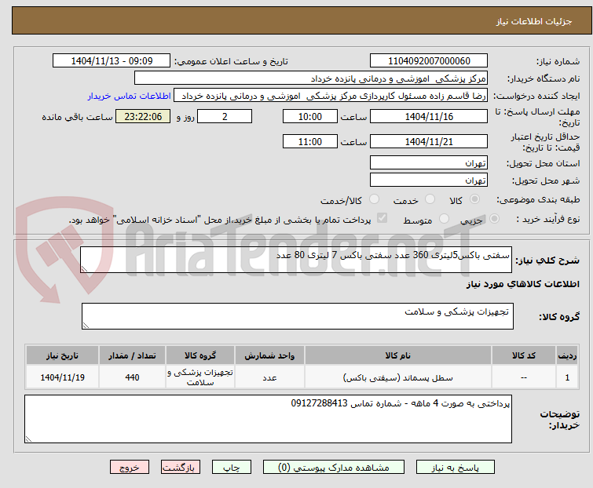Click the unit cell عدد
The width and height of the screenshot is (593, 488).
(269, 377)
